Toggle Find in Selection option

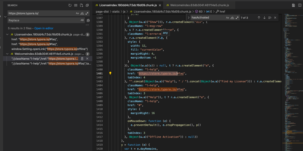coord(270,18)
